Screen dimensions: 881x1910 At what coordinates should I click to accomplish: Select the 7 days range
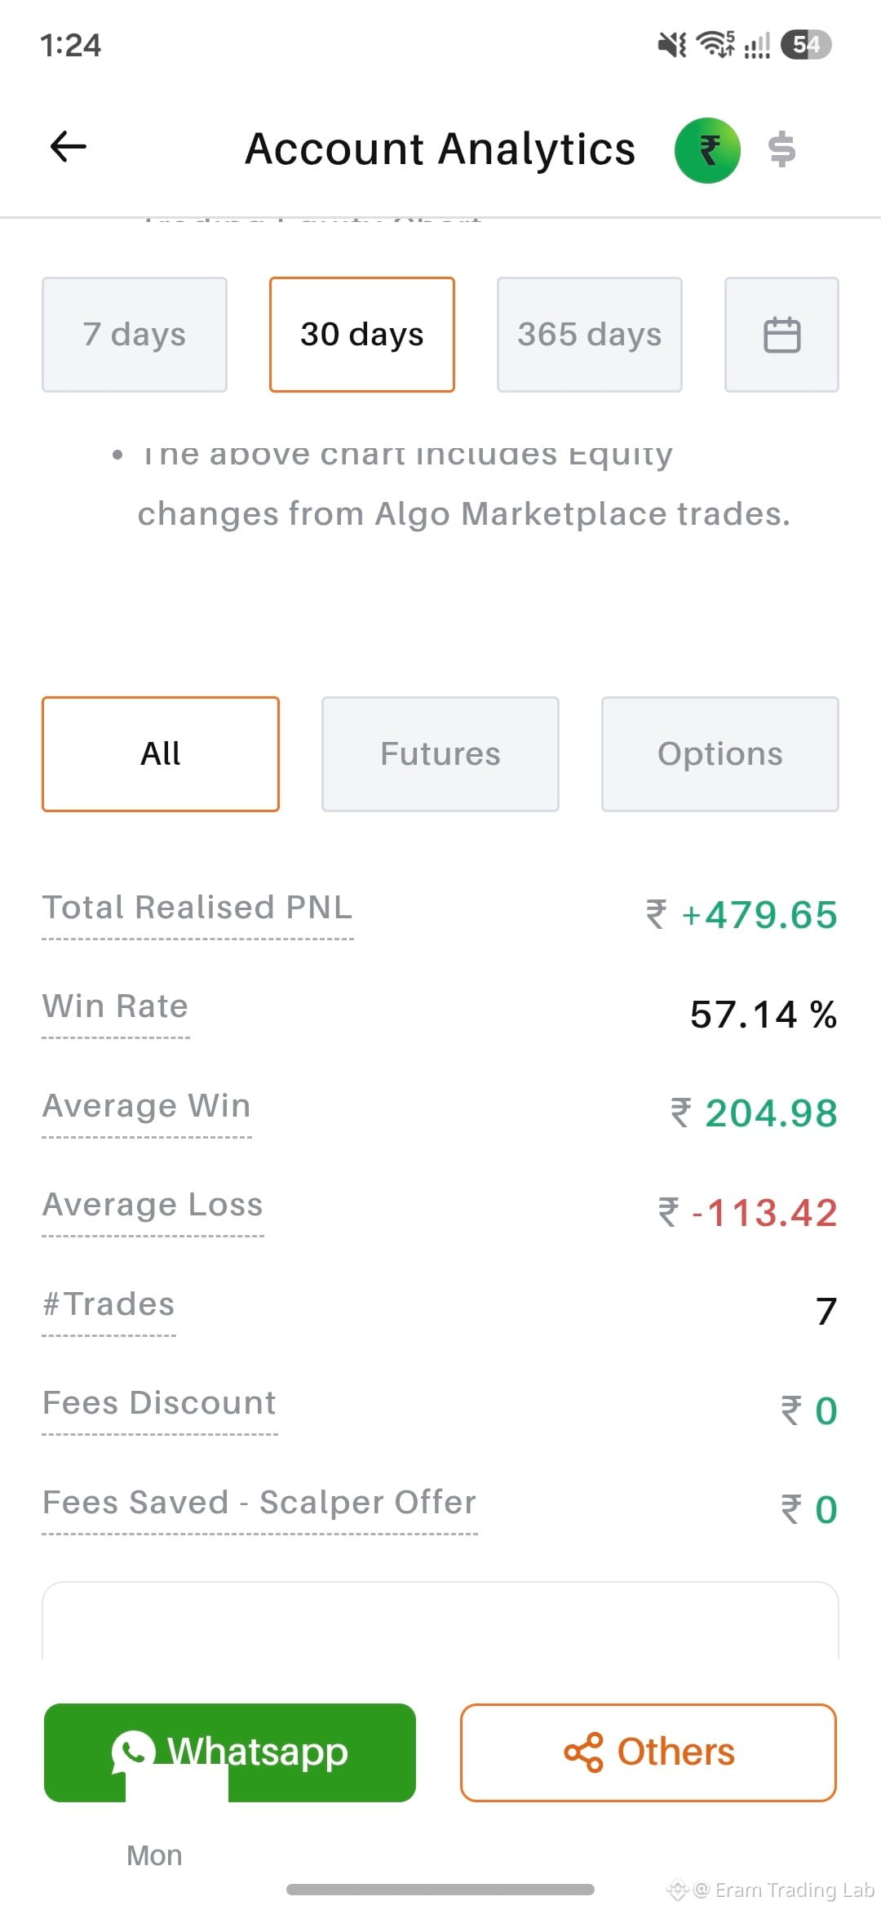point(135,335)
